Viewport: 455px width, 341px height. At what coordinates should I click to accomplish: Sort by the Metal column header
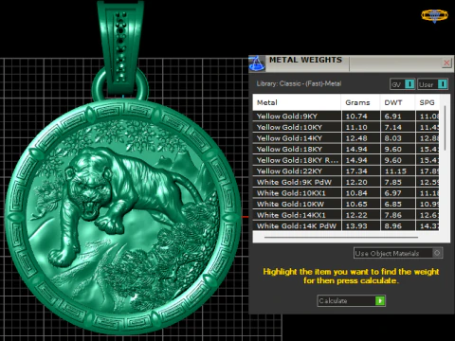pos(297,102)
